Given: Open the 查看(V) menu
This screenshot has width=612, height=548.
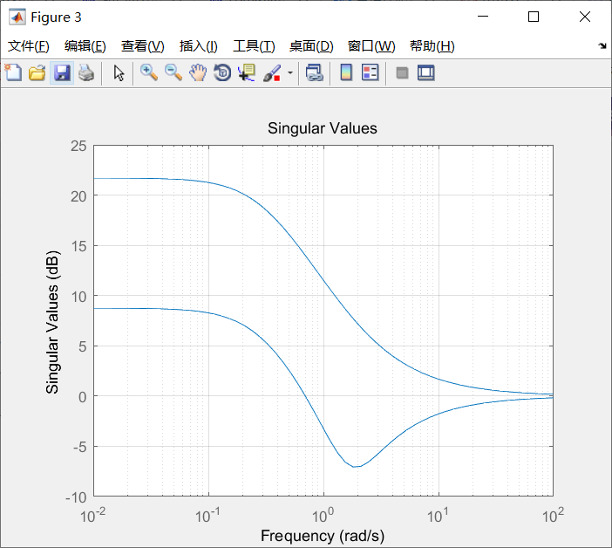Looking at the screenshot, I should (x=142, y=46).
